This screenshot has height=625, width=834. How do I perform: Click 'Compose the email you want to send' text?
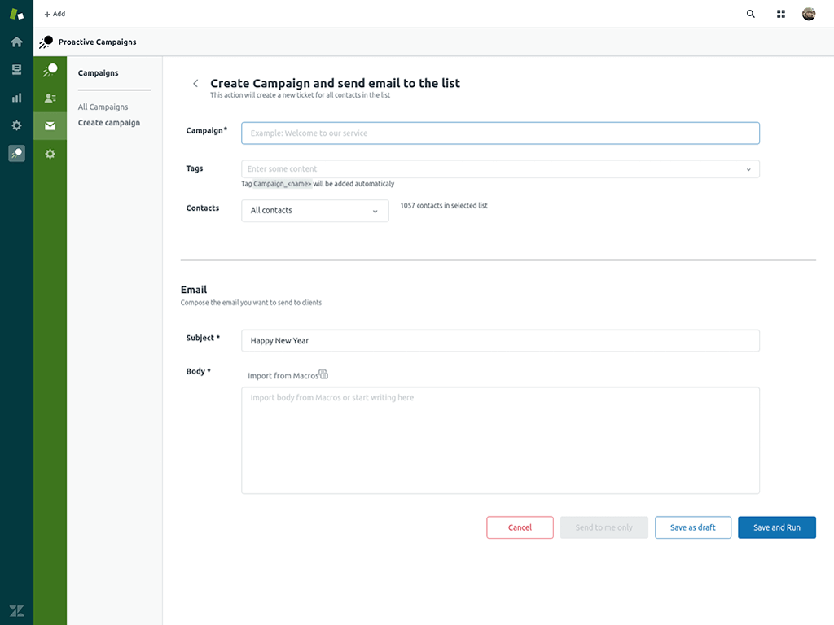tap(251, 303)
